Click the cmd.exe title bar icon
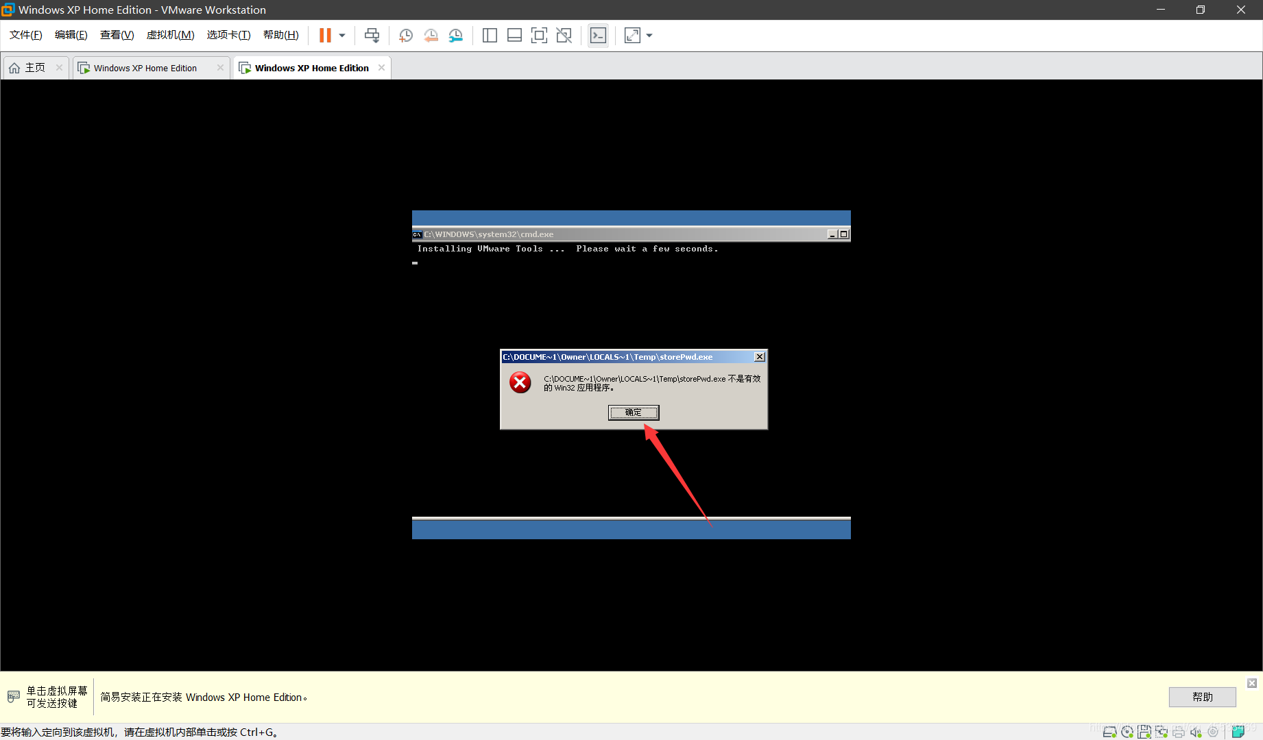1263x740 pixels. [417, 234]
